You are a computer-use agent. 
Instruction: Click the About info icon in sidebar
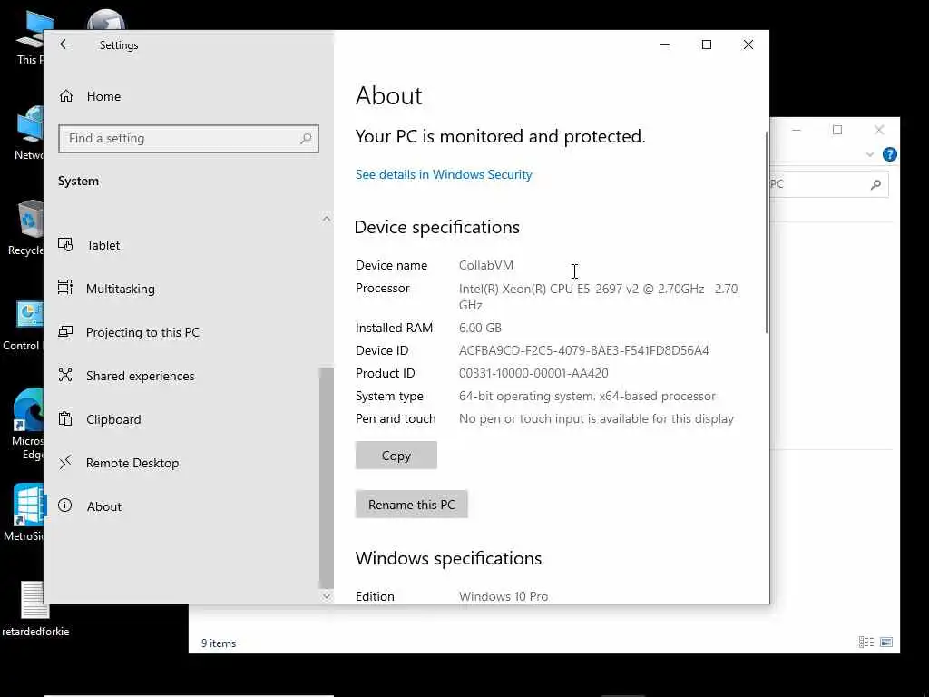65,506
